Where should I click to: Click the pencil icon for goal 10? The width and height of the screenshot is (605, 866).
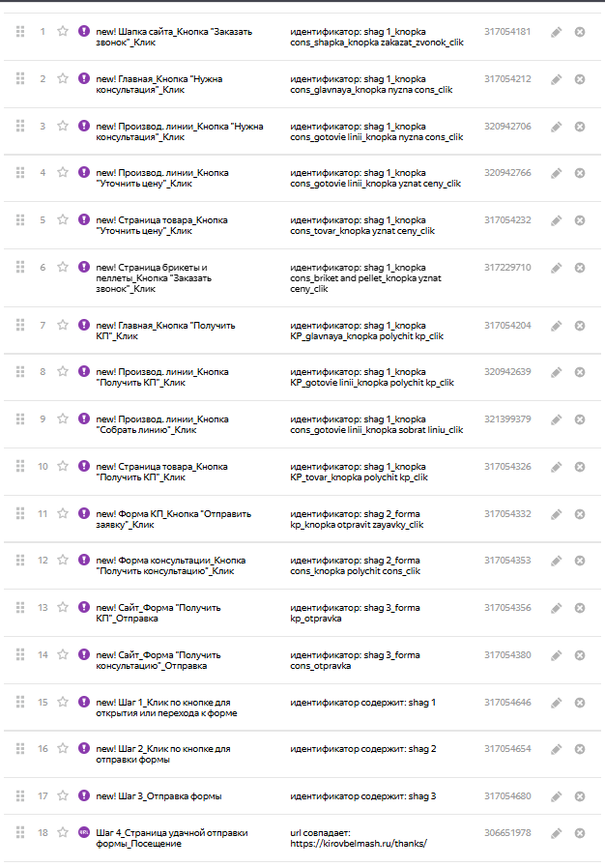(557, 467)
